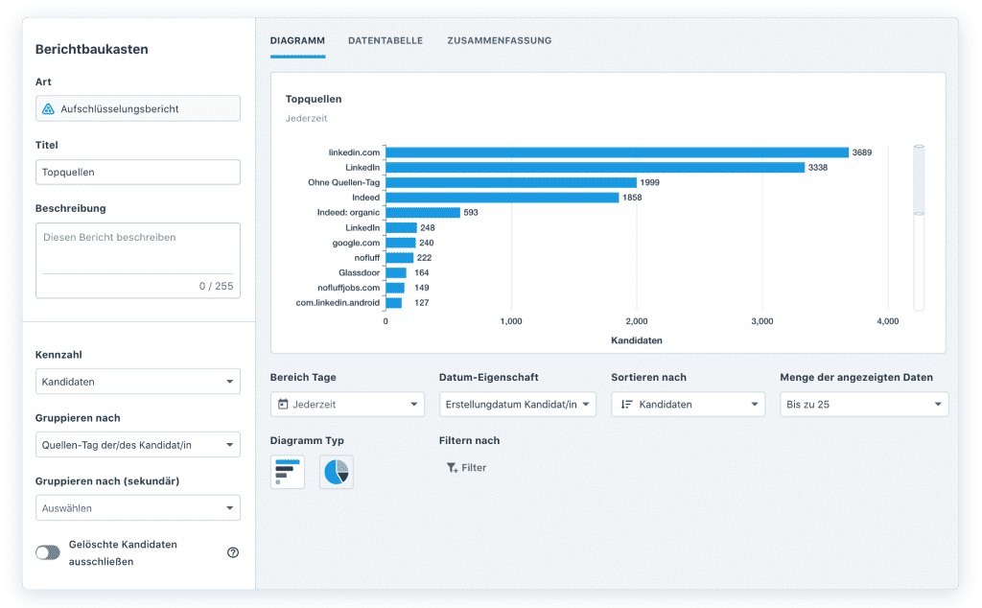This screenshot has height=608, width=982.
Task: Open the Zusammenfassung tab
Action: [x=499, y=41]
